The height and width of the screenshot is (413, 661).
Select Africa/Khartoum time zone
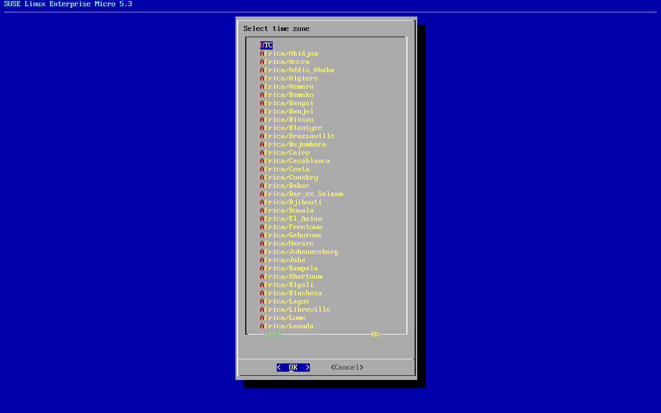(x=291, y=277)
